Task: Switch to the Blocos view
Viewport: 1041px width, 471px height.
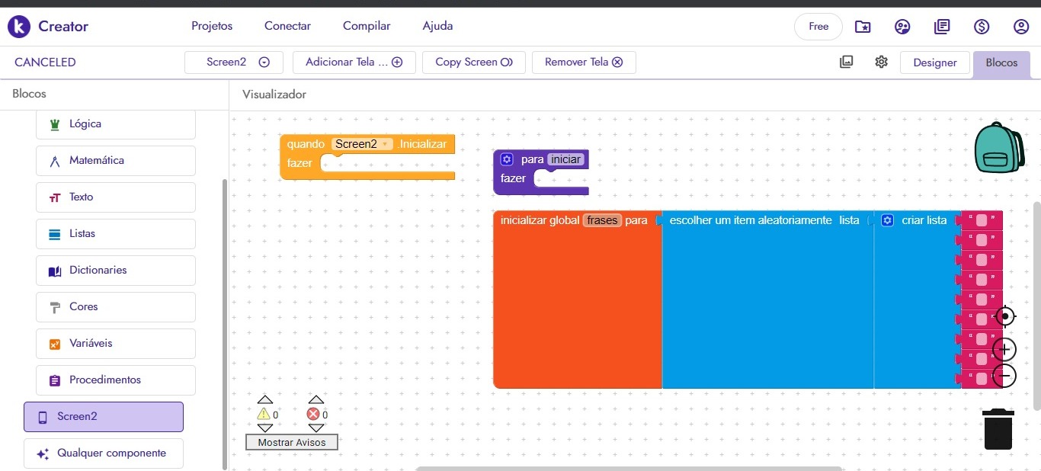Action: (1001, 62)
